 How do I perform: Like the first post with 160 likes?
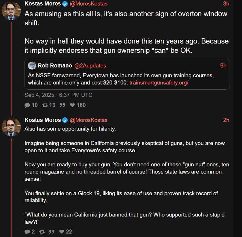click(x=73, y=105)
